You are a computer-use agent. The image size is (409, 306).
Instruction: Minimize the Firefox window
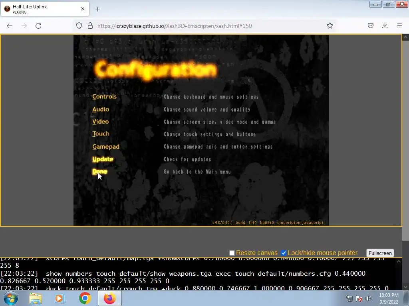tap(375, 4)
